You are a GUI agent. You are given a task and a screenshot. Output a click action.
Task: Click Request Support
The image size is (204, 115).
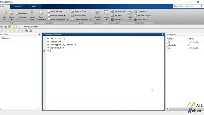coord(143,15)
